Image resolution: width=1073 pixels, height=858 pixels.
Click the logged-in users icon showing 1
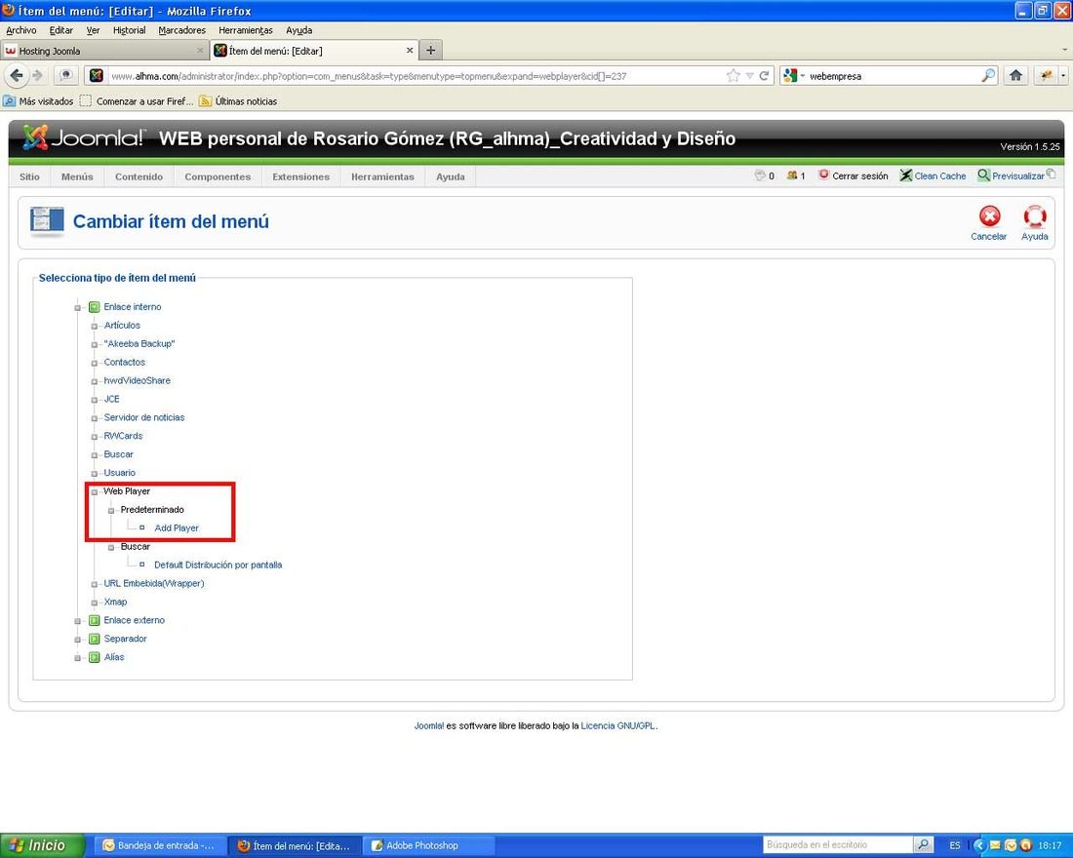[x=792, y=175]
